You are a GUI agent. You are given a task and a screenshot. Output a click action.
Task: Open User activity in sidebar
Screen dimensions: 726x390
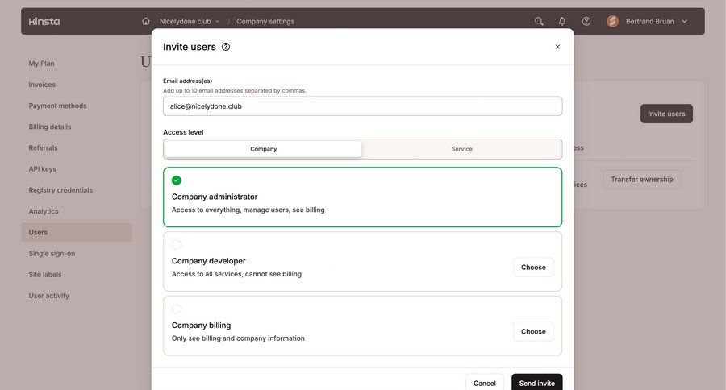tap(49, 296)
